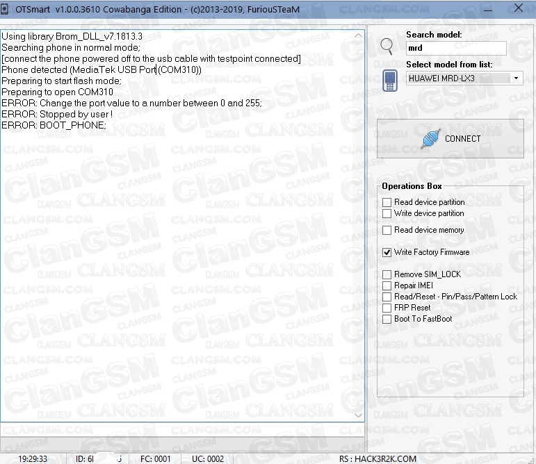Click status bar 'RS : HACK3R2K.COM' entry
This screenshot has width=536, height=464.
[377, 459]
